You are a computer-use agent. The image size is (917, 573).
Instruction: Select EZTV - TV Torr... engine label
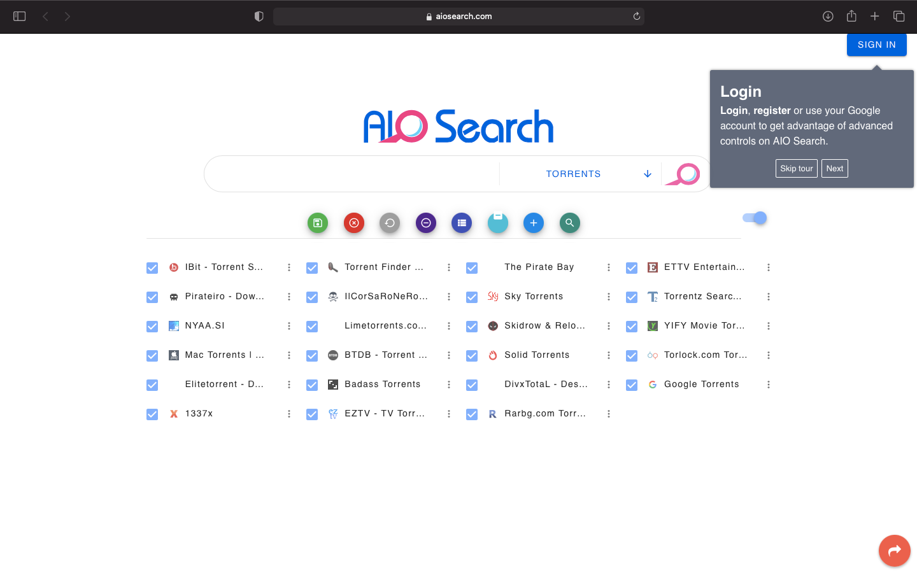coord(385,414)
